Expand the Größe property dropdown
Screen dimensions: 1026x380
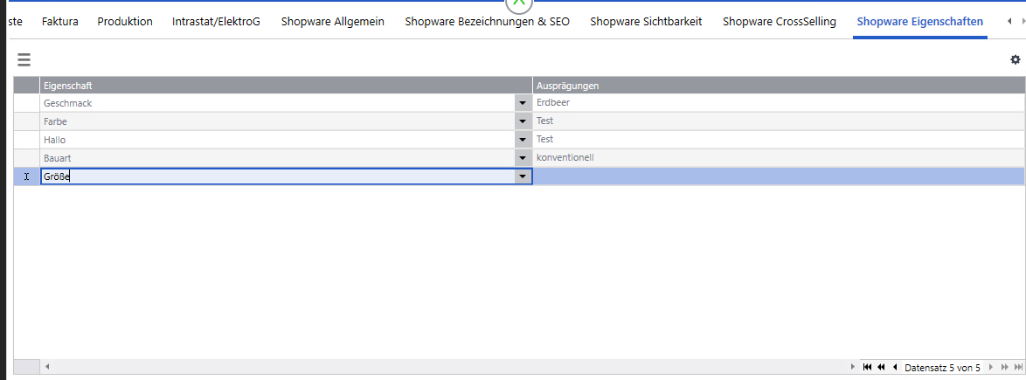tap(522, 176)
